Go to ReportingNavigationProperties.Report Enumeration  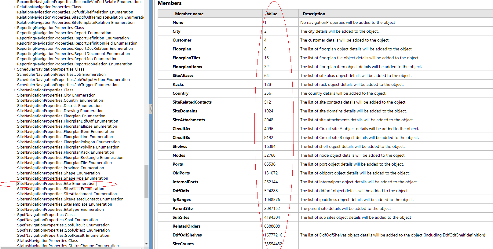point(64,33)
